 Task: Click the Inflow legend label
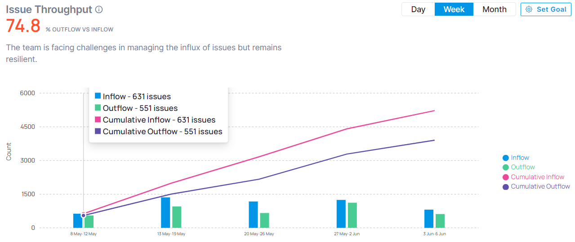520,158
